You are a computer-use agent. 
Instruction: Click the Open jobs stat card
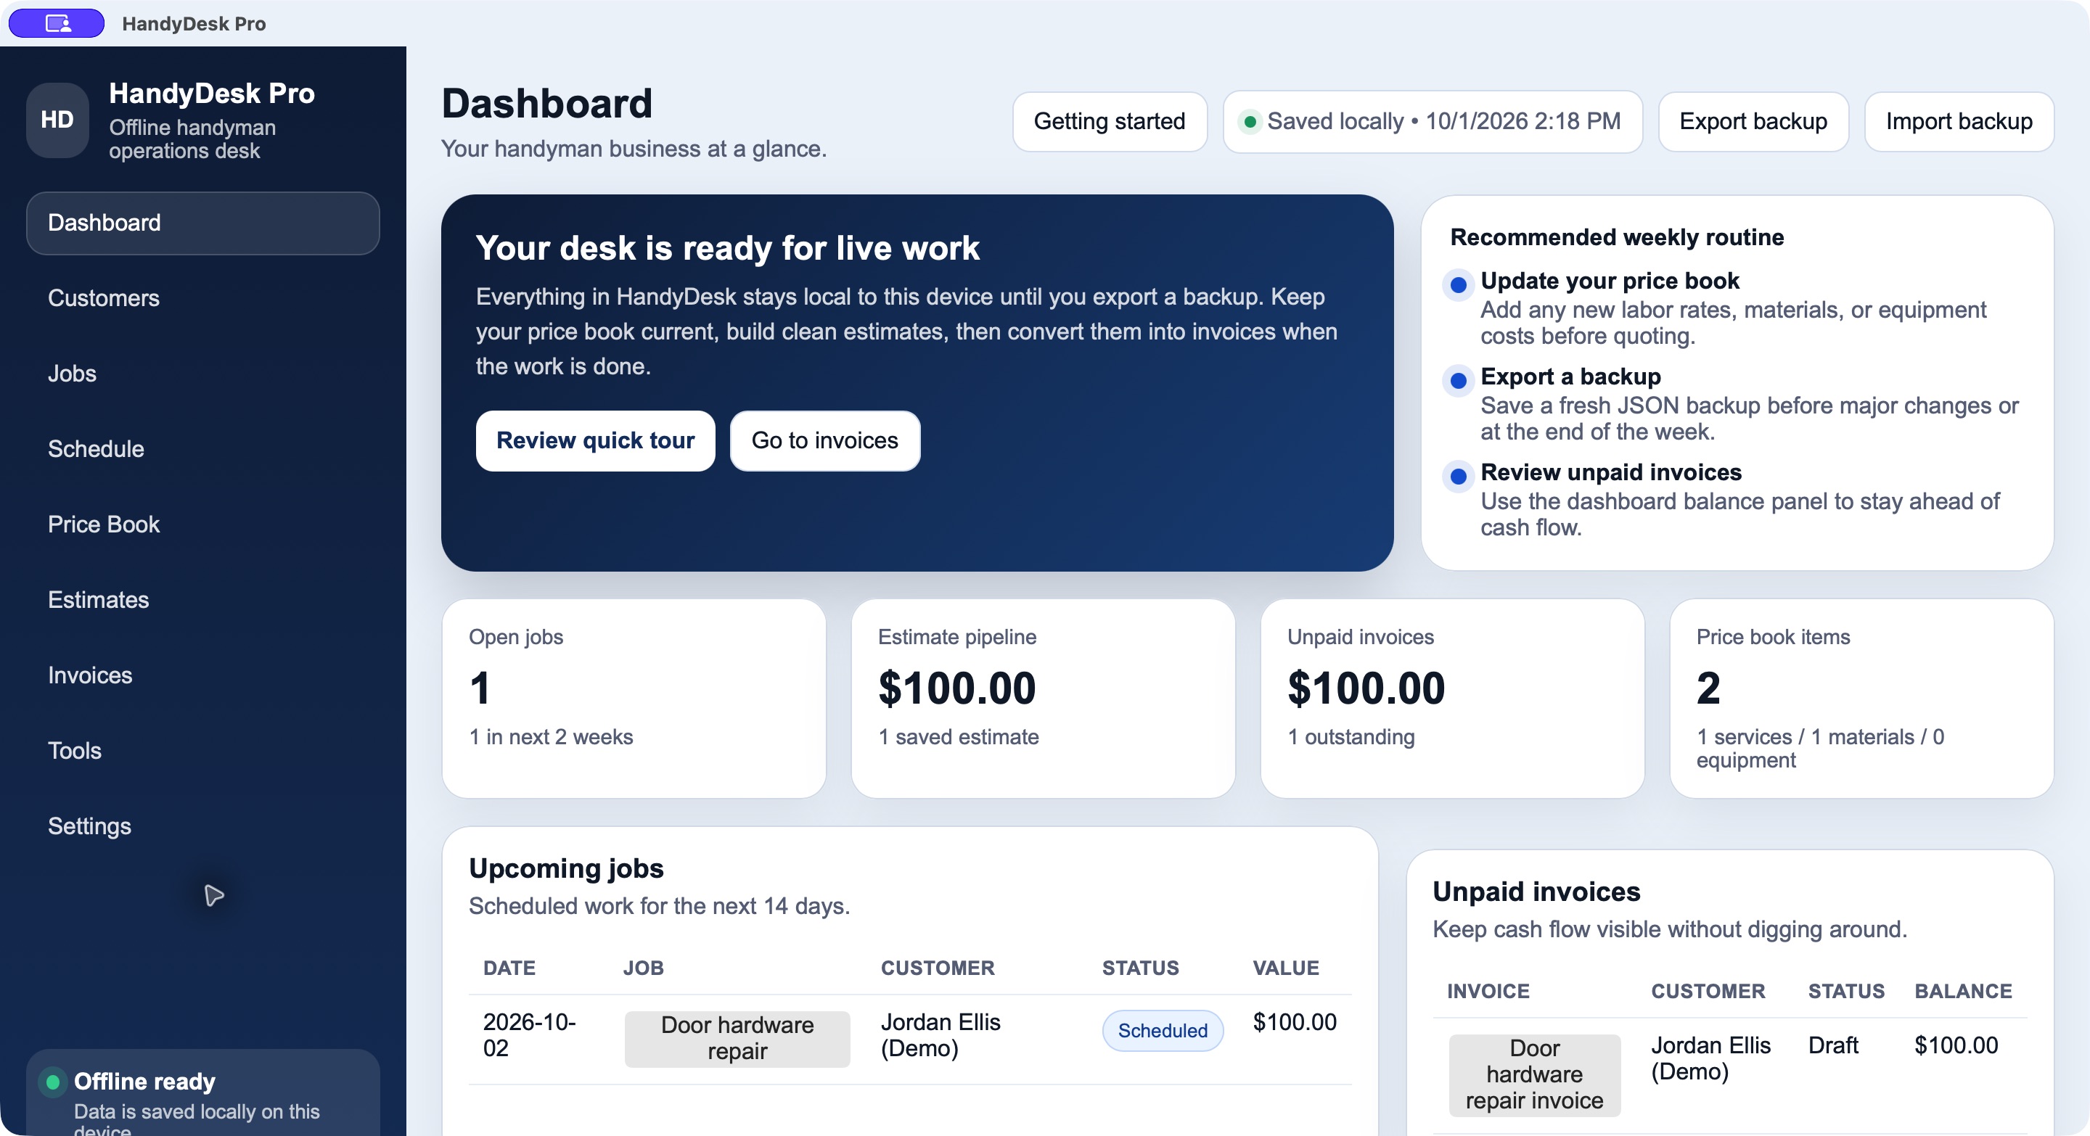(x=634, y=698)
